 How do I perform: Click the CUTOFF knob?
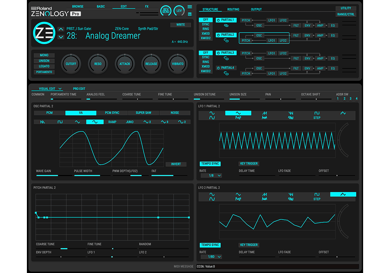point(71,64)
